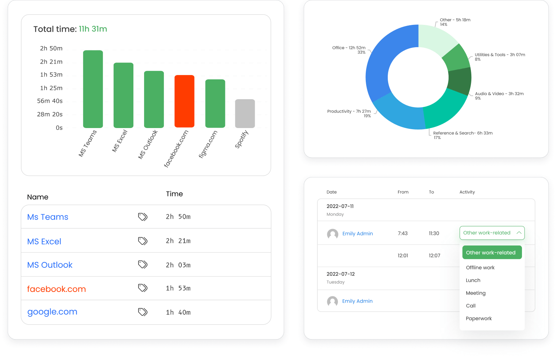Open the google.com link
Viewport: 556px width, 360px height.
[52, 312]
